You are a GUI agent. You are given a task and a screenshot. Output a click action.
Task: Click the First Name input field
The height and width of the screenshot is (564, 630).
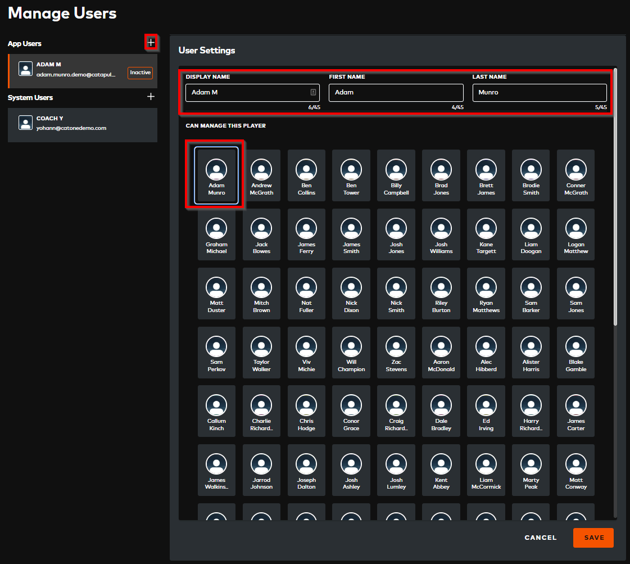[396, 92]
